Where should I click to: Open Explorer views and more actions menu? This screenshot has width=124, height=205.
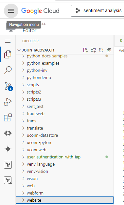(106, 41)
